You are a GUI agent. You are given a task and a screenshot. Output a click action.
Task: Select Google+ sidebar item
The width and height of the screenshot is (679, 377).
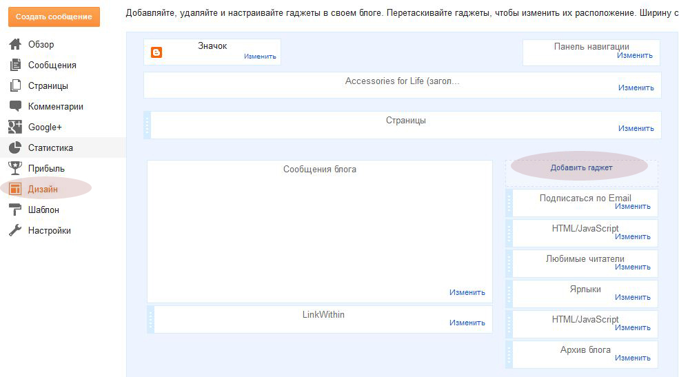point(45,128)
